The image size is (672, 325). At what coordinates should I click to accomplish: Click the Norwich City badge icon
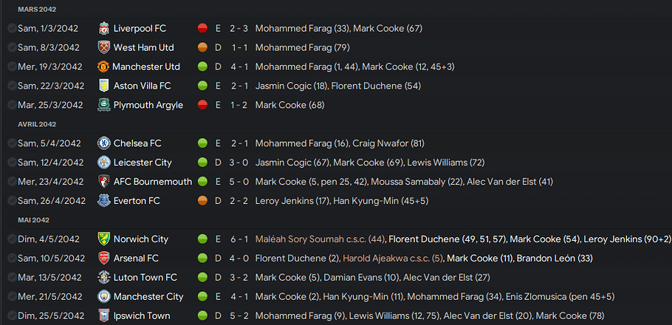103,239
